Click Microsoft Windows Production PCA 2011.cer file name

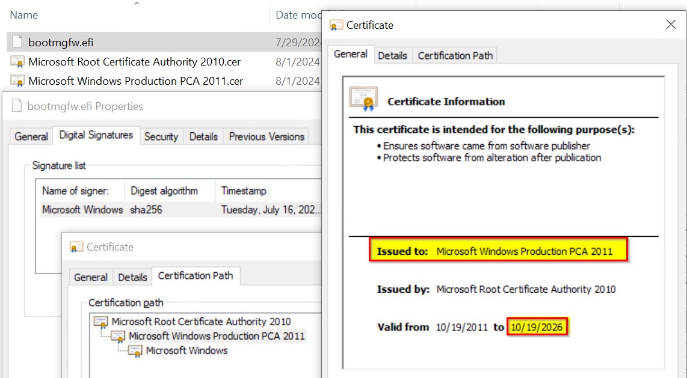click(136, 81)
